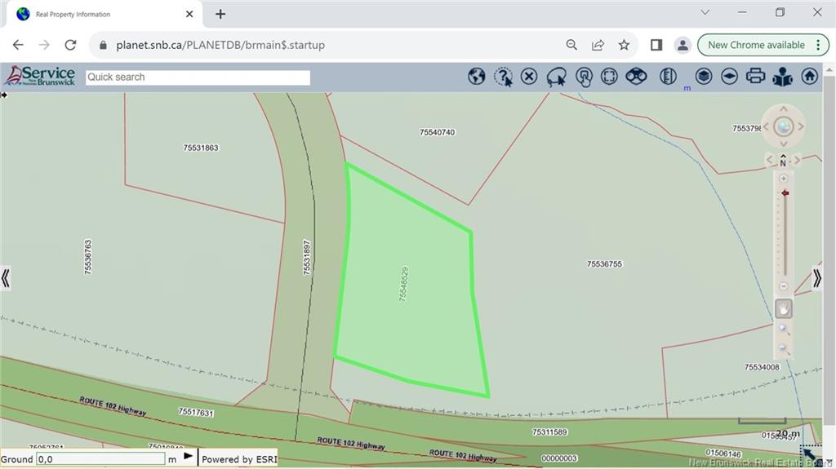The image size is (836, 469).
Task: Open a new browser tab
Action: pos(220,15)
